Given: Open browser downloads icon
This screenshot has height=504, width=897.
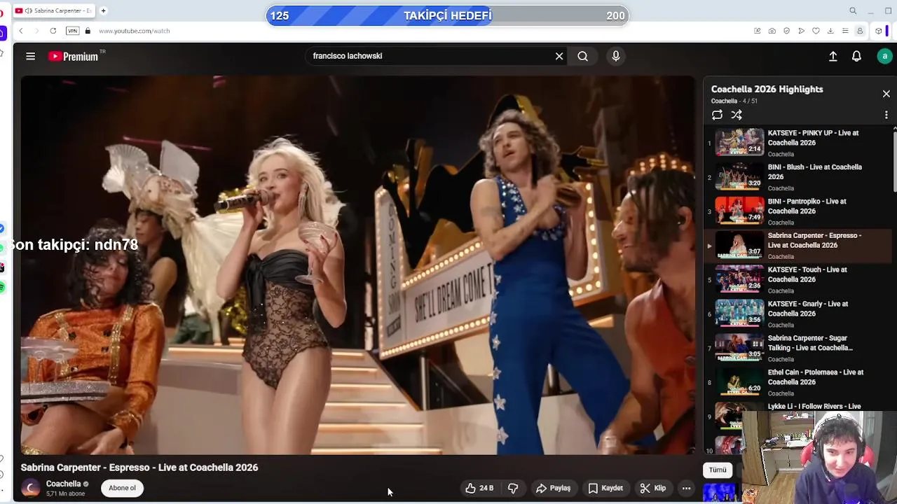Looking at the screenshot, I should 830,31.
